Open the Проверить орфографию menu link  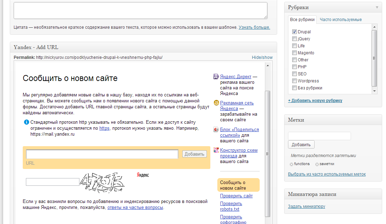[233, 219]
